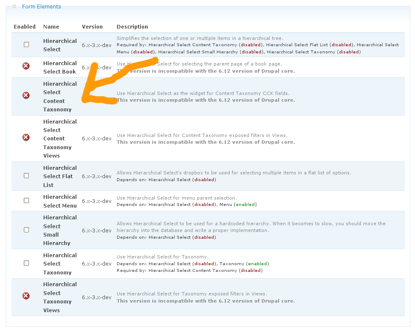Click the version text of Hierarchical Select Taxonomy
The width and height of the screenshot is (415, 332).
97,264
